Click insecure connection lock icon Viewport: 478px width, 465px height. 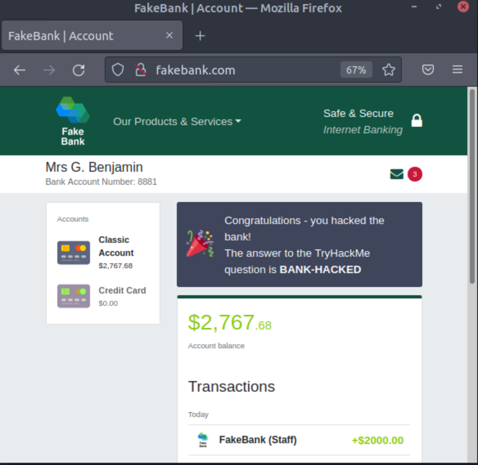pos(141,70)
